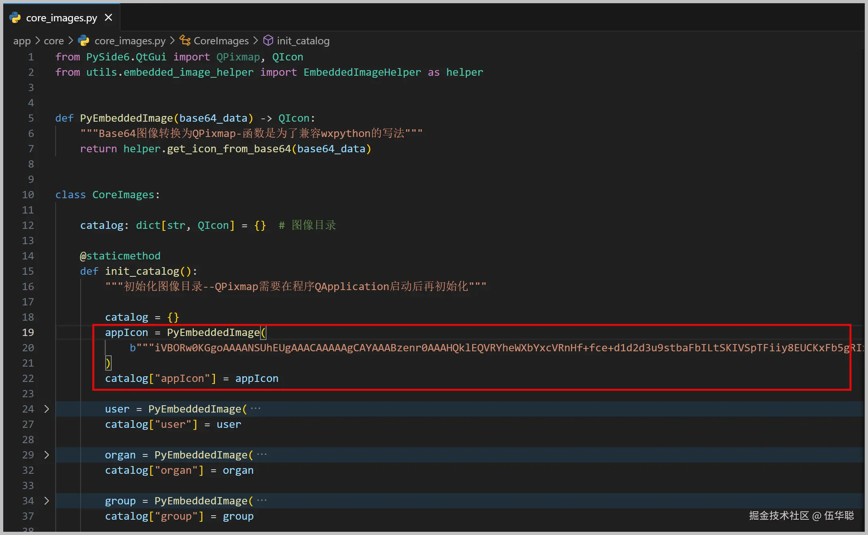
Task: Click the EmbeddedImageHelper import name
Action: coord(362,73)
